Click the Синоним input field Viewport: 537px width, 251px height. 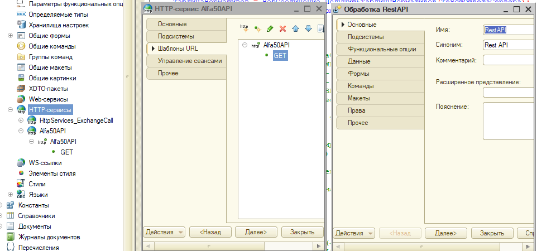coord(509,45)
